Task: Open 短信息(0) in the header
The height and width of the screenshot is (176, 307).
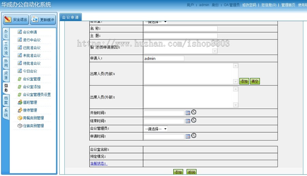Action: [x=269, y=5]
